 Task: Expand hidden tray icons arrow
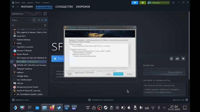pyautogui.click(x=164, y=108)
